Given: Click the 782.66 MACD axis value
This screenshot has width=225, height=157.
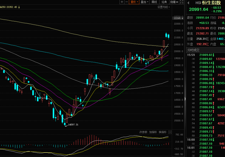Looking at the screenshot, I should tap(179, 135).
